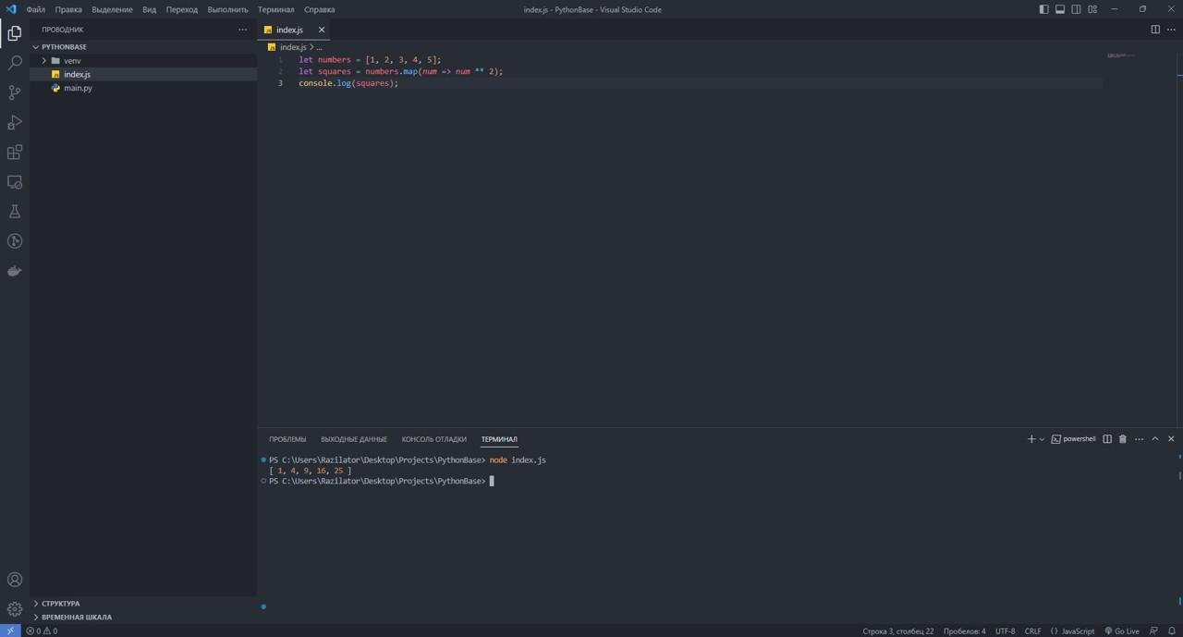Toggle the bottom panel visibility
1183x637 pixels.
(x=1060, y=9)
